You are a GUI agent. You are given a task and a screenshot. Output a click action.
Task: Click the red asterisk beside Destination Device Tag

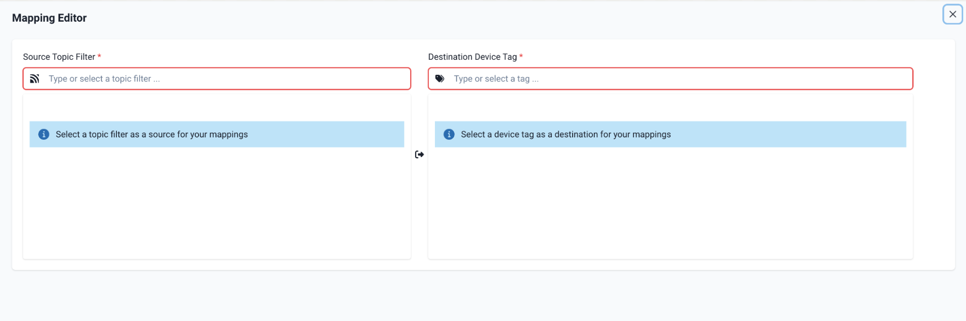(x=521, y=56)
